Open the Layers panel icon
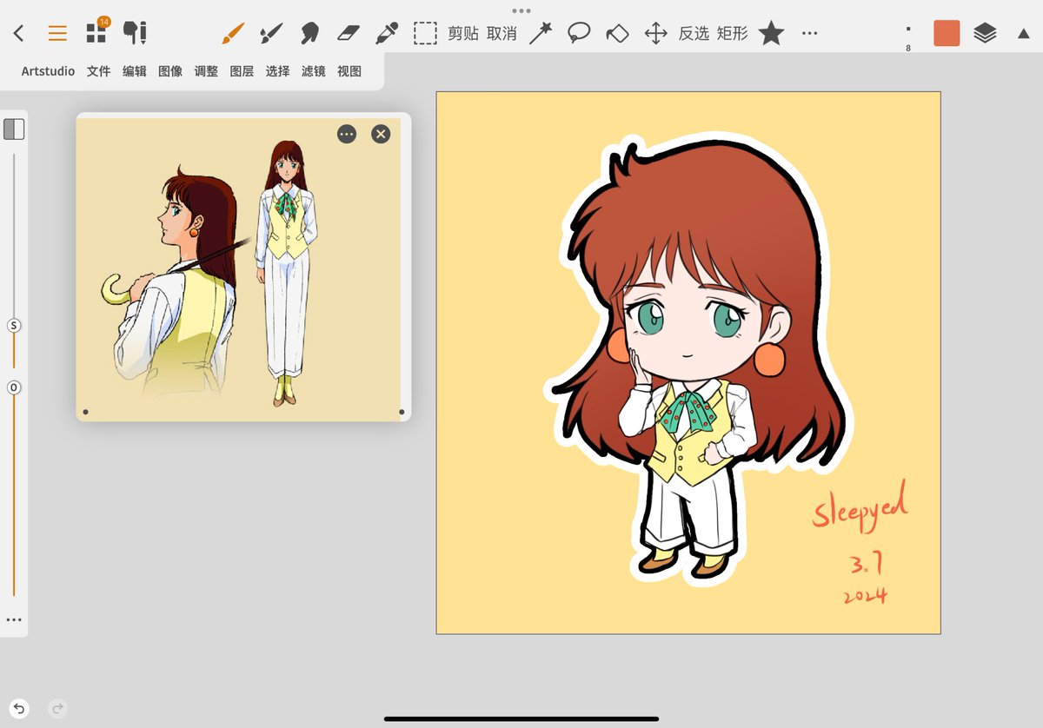 [985, 34]
